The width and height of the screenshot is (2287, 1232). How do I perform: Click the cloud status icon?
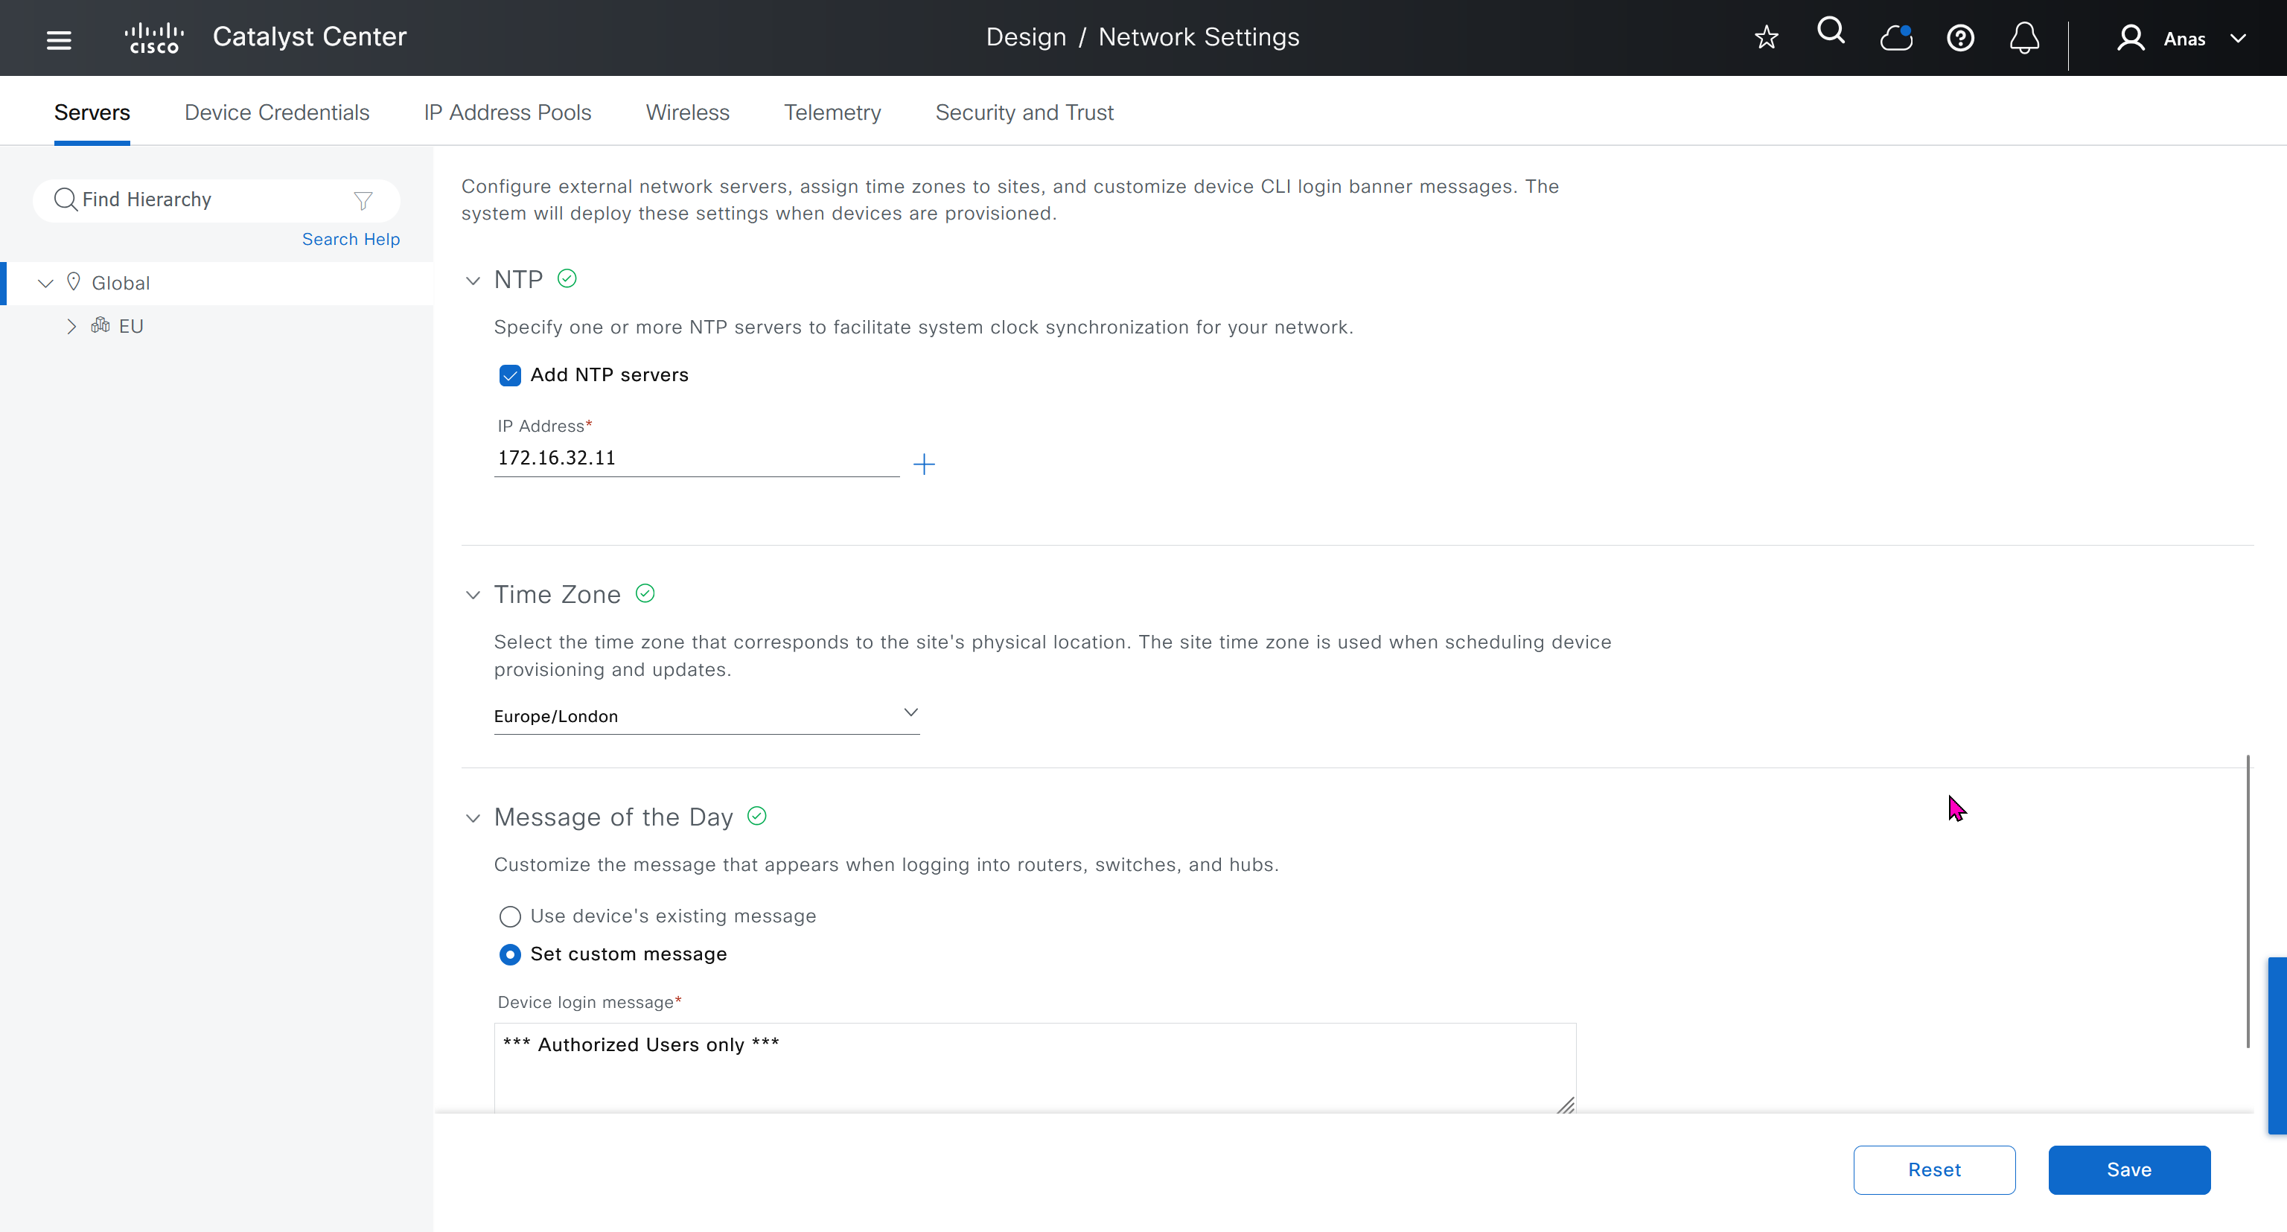coord(1895,38)
